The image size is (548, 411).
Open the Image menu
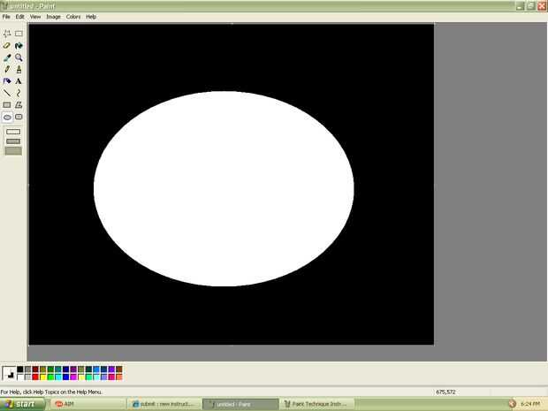point(53,17)
